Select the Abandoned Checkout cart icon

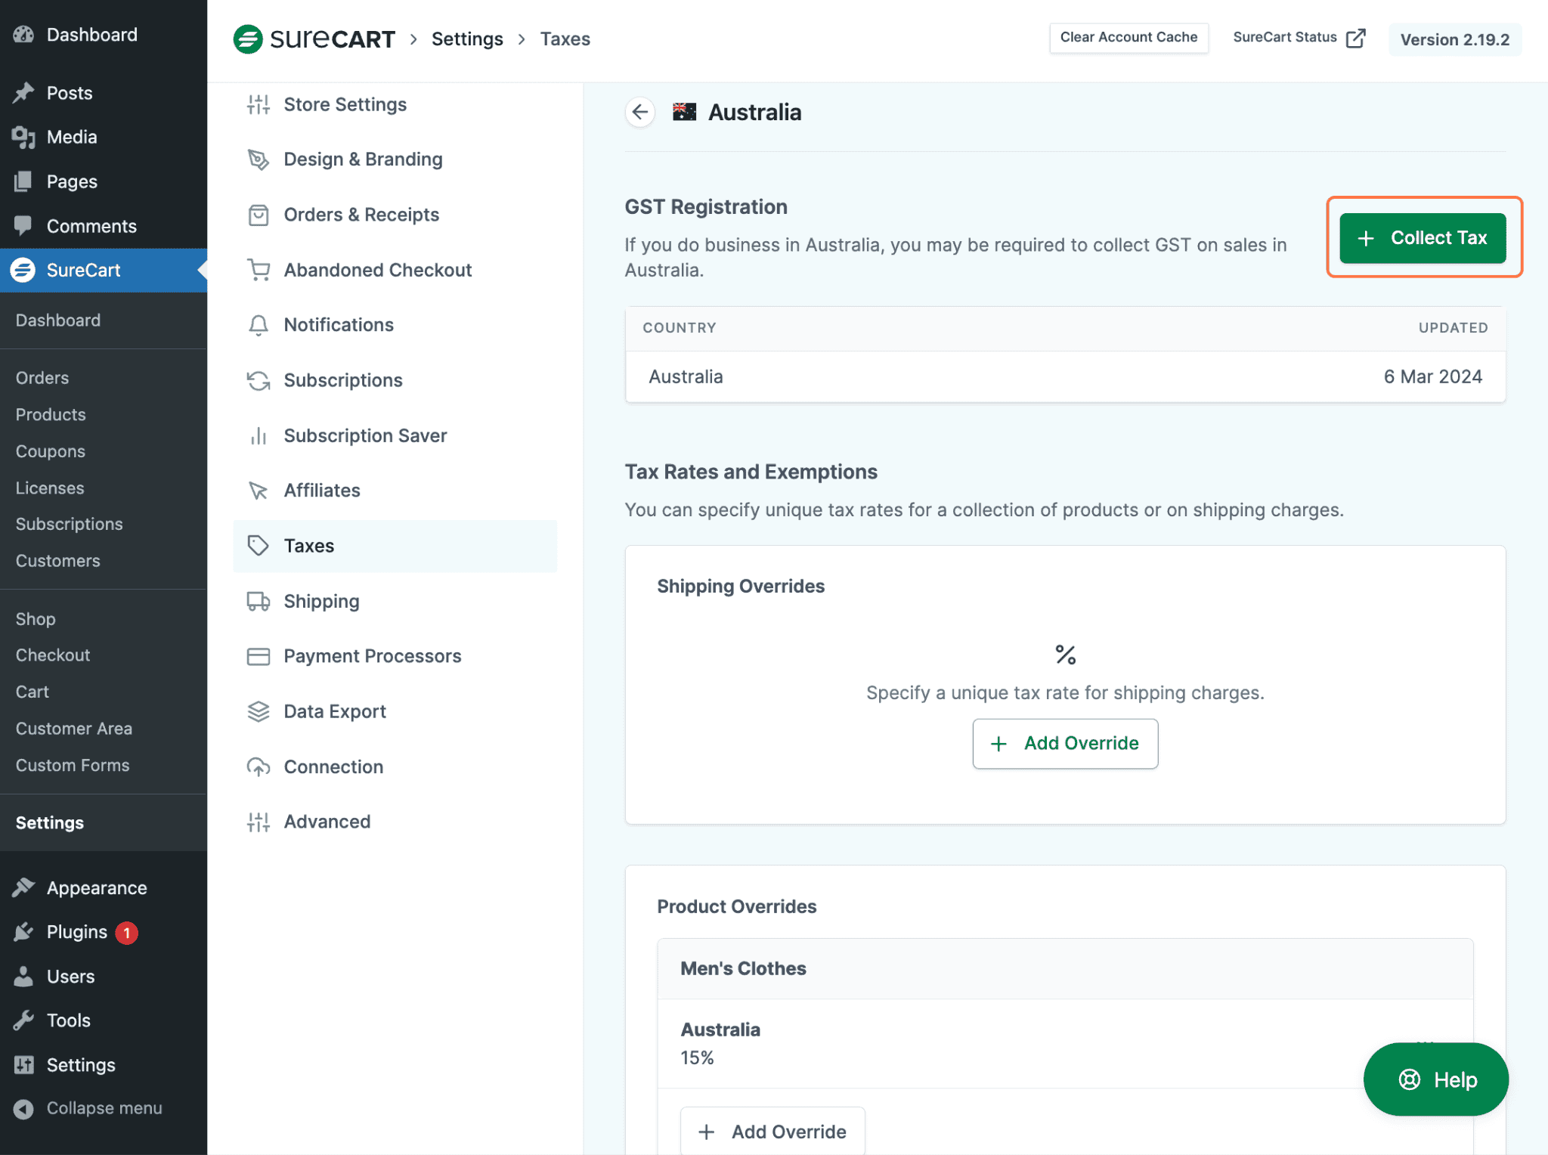click(x=259, y=270)
